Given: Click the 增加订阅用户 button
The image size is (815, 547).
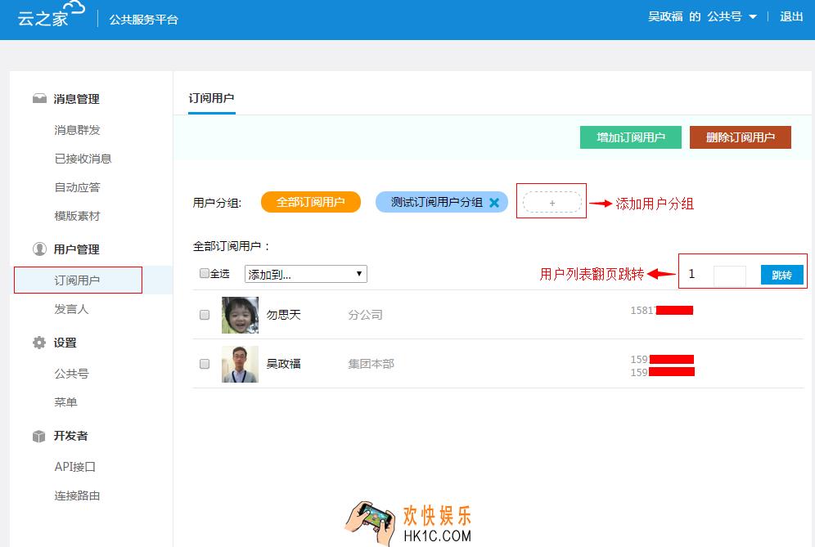Looking at the screenshot, I should point(631,137).
